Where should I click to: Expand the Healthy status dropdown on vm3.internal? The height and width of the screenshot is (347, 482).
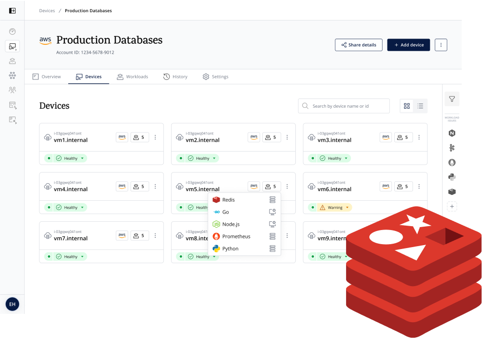coord(334,158)
